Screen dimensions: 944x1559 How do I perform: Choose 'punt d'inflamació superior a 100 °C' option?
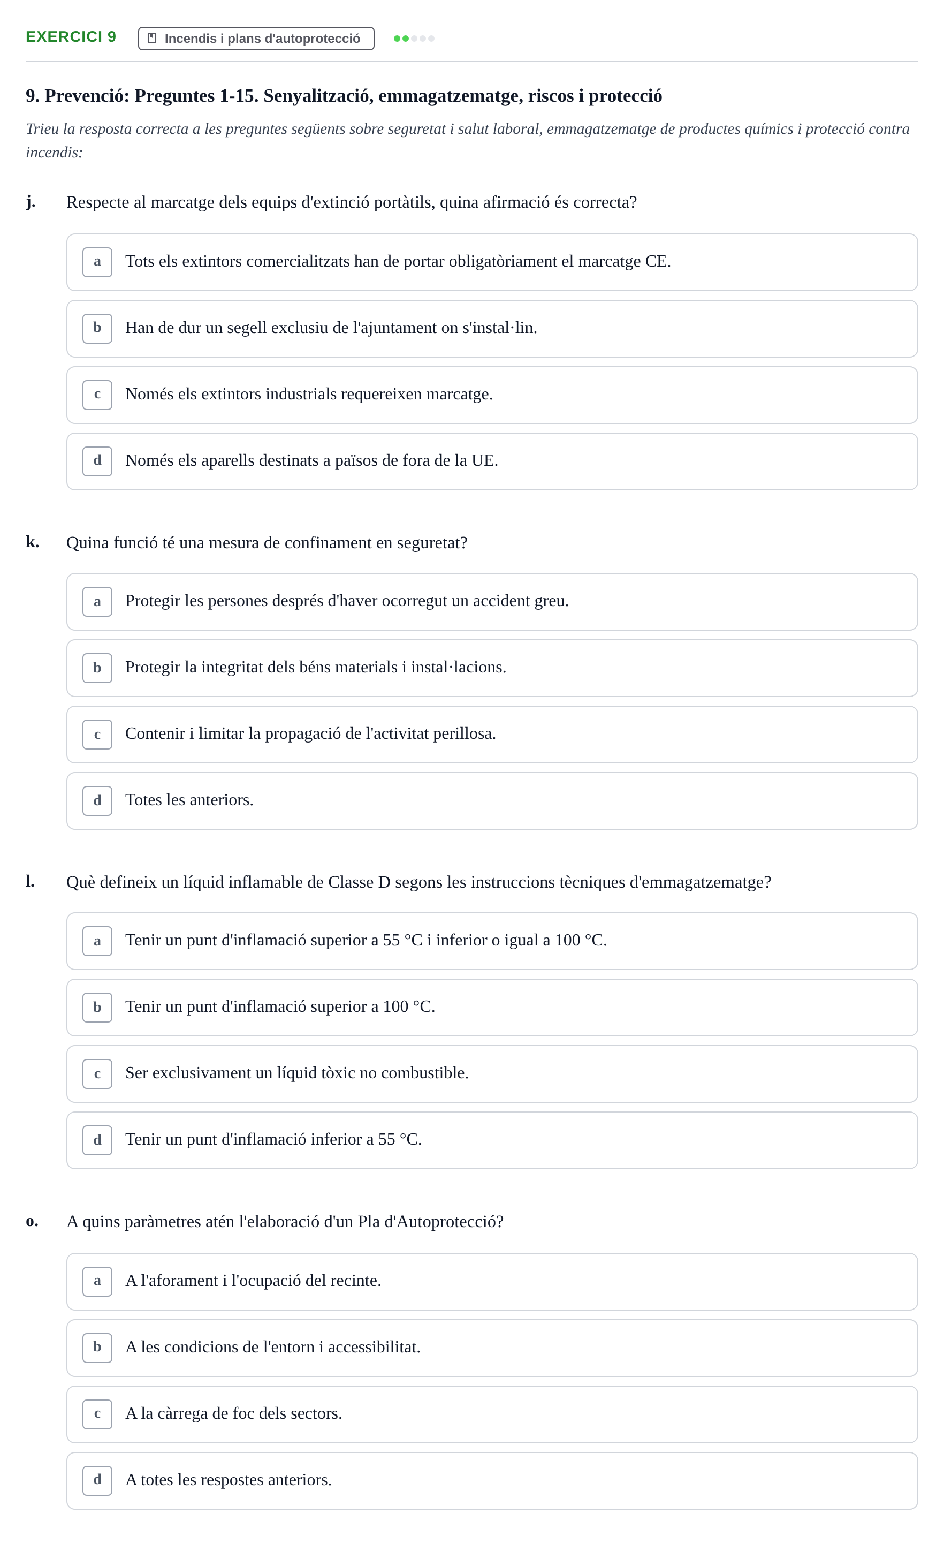click(492, 1008)
